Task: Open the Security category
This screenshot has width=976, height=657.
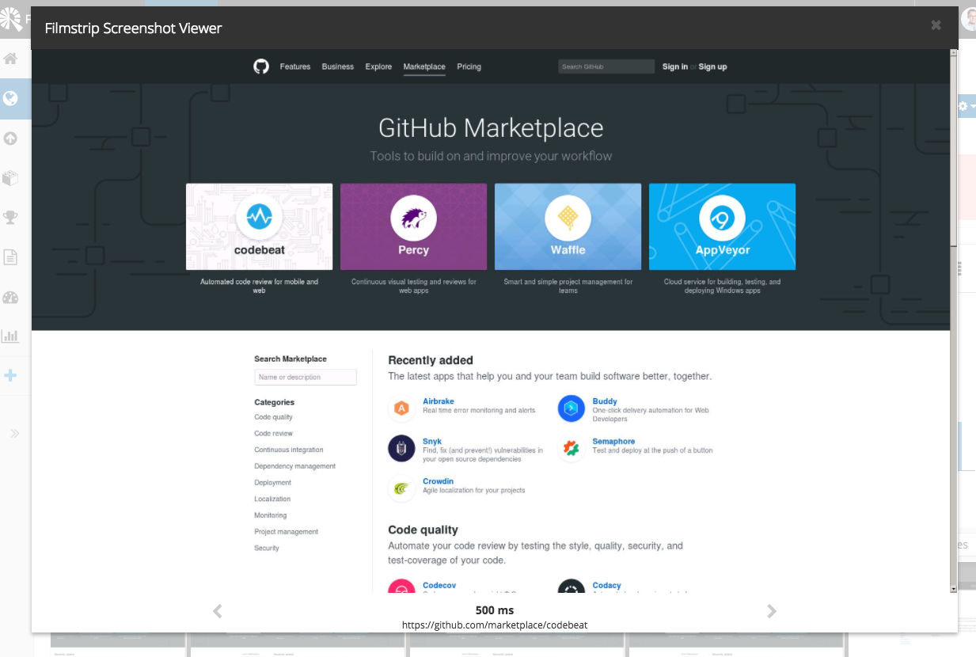Action: [267, 548]
